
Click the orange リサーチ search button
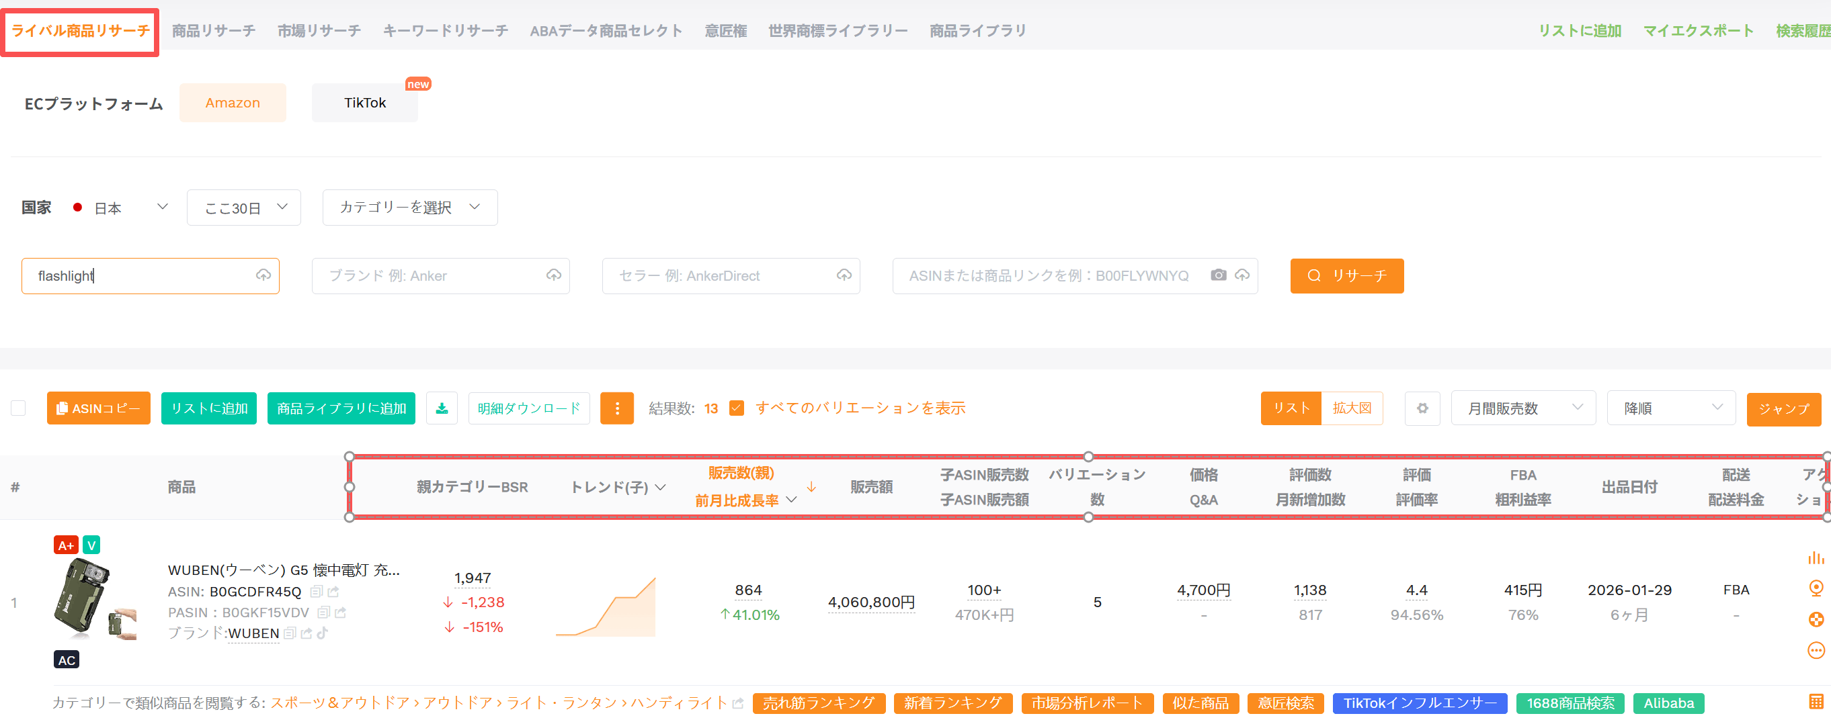[1347, 275]
